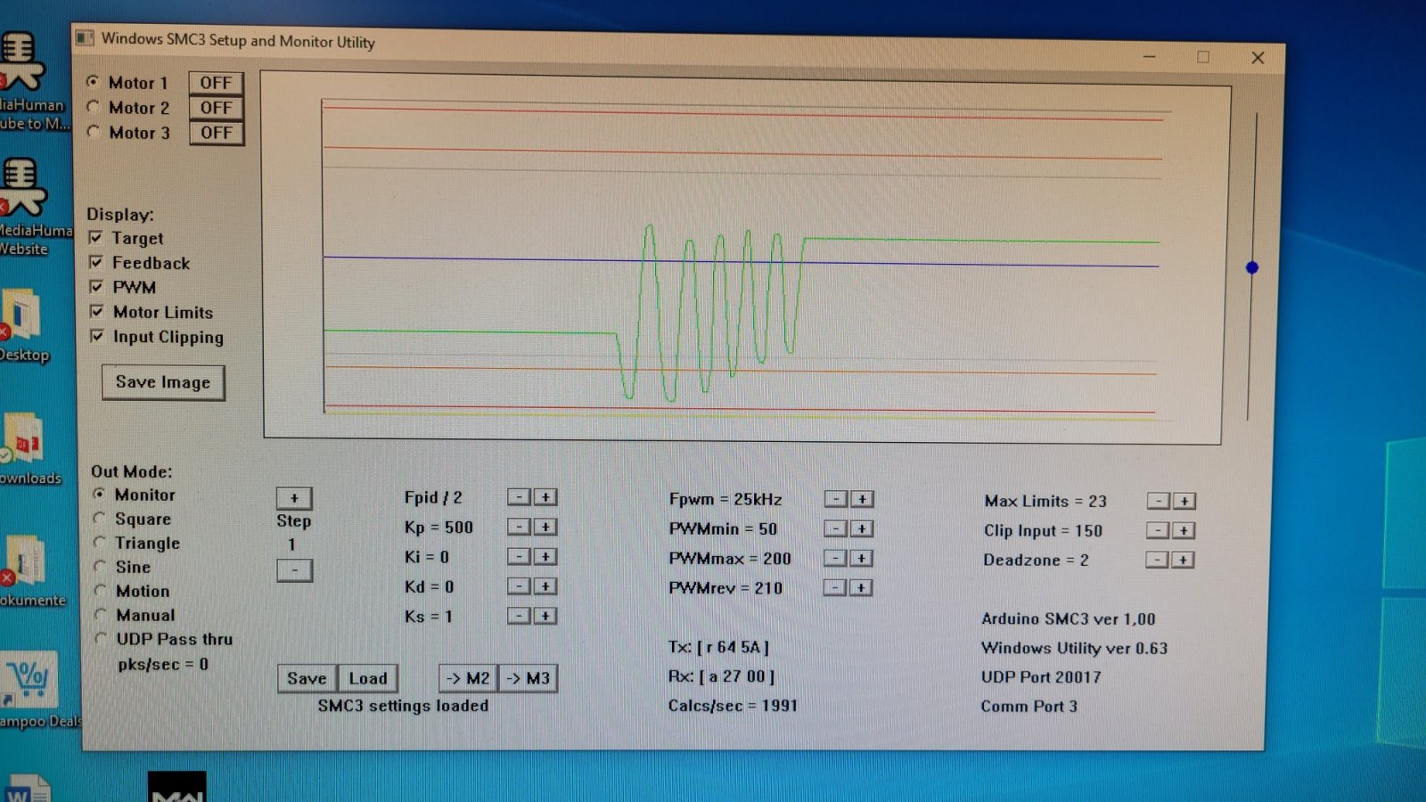Image resolution: width=1426 pixels, height=802 pixels.
Task: Open the Desktop folder shortcut
Action: (x=22, y=325)
